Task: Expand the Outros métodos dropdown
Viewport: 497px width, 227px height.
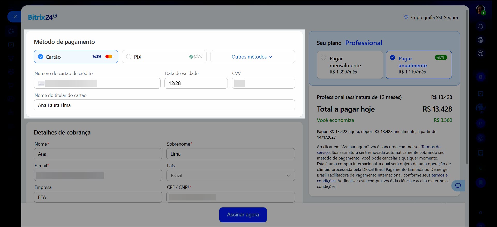Action: tap(252, 57)
